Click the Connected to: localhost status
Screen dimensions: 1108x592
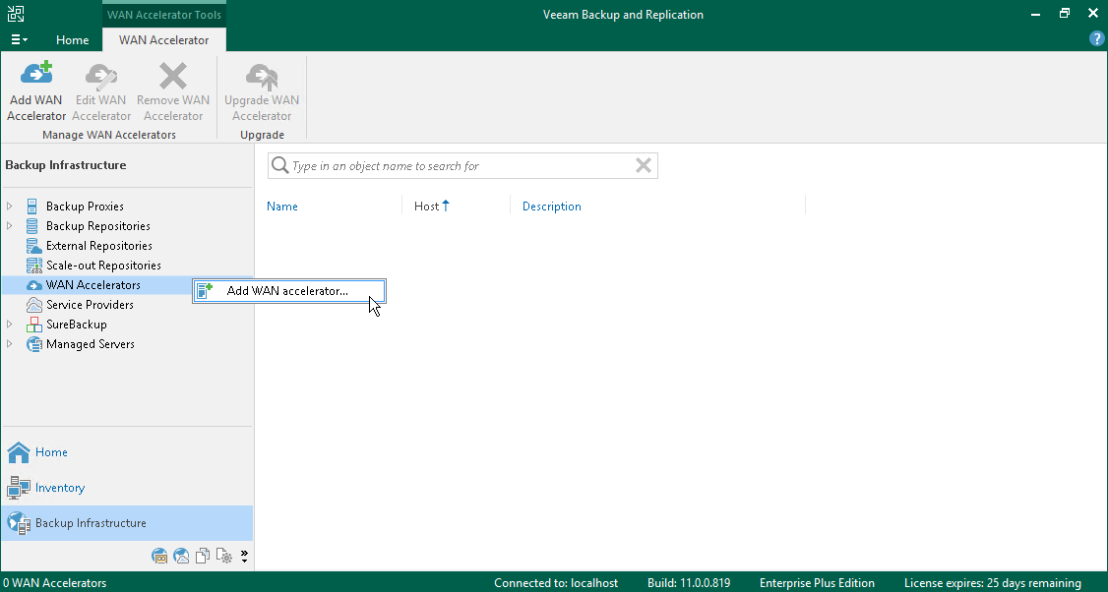(555, 583)
